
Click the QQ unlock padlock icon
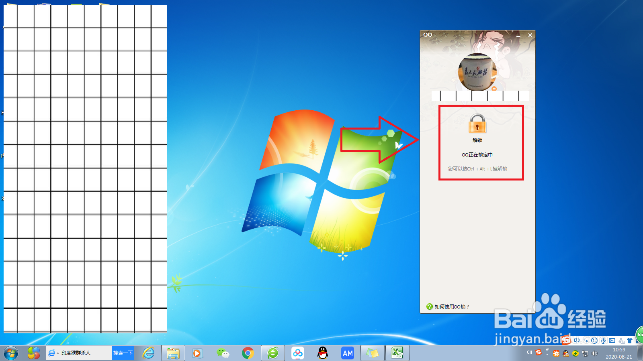point(477,124)
